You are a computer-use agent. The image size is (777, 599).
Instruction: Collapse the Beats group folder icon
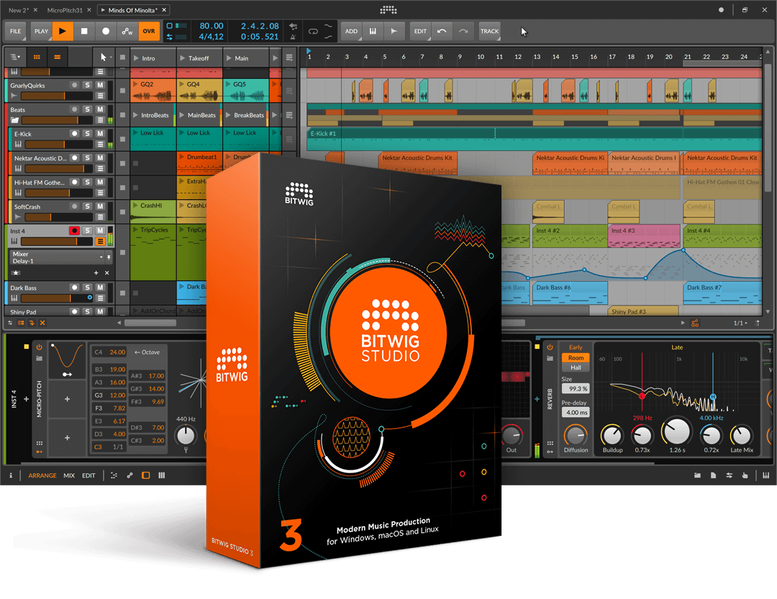pyautogui.click(x=15, y=120)
